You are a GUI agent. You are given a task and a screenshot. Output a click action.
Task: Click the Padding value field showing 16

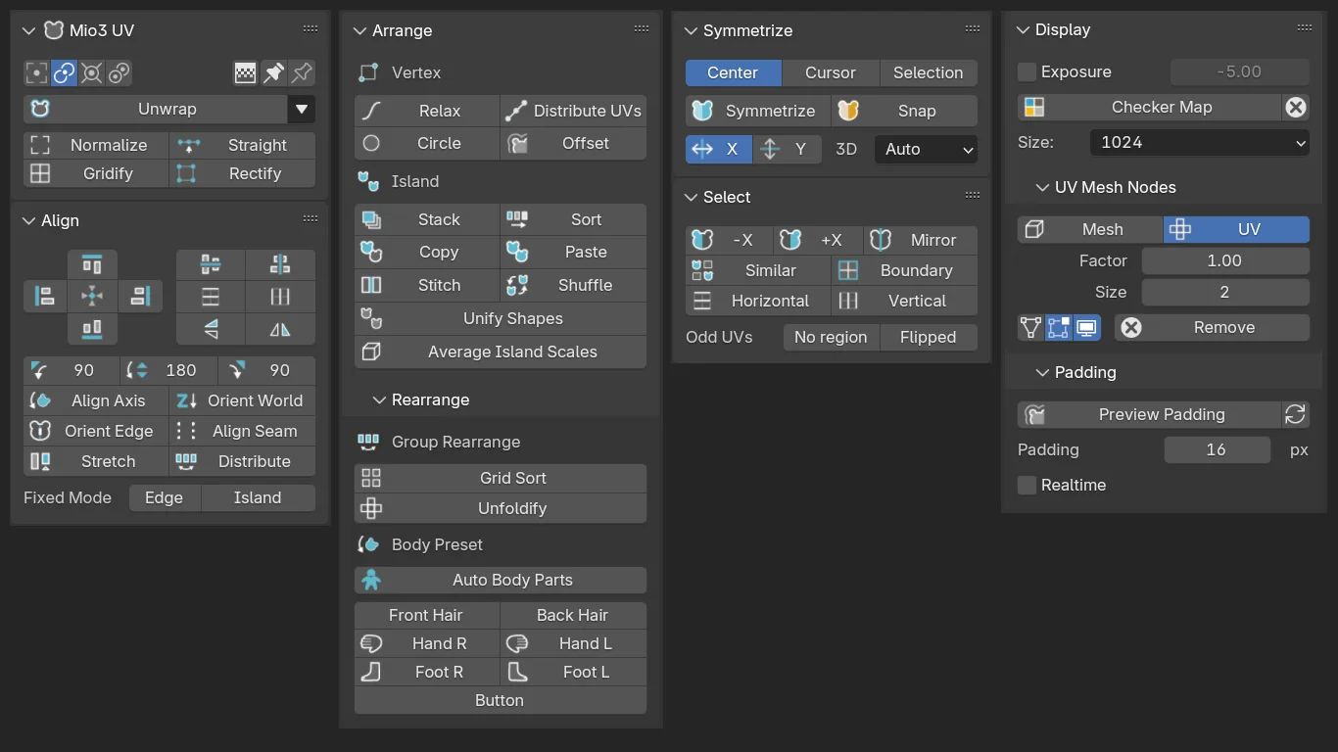point(1218,449)
